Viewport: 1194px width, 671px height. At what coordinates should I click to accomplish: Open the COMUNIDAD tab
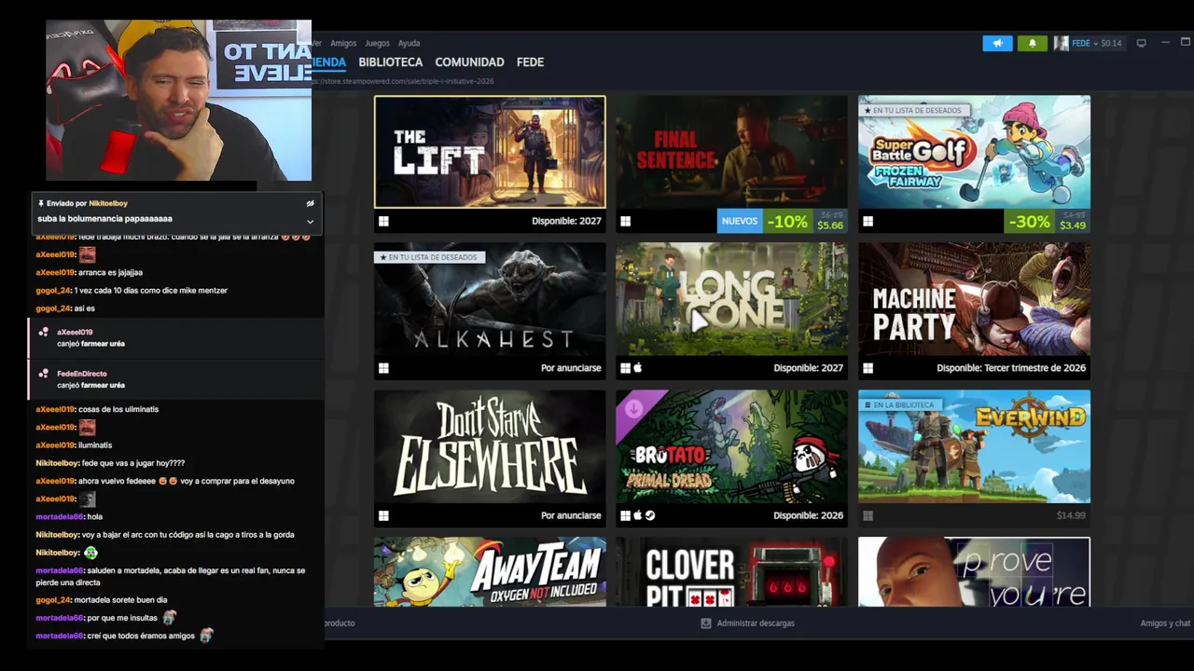coord(469,62)
